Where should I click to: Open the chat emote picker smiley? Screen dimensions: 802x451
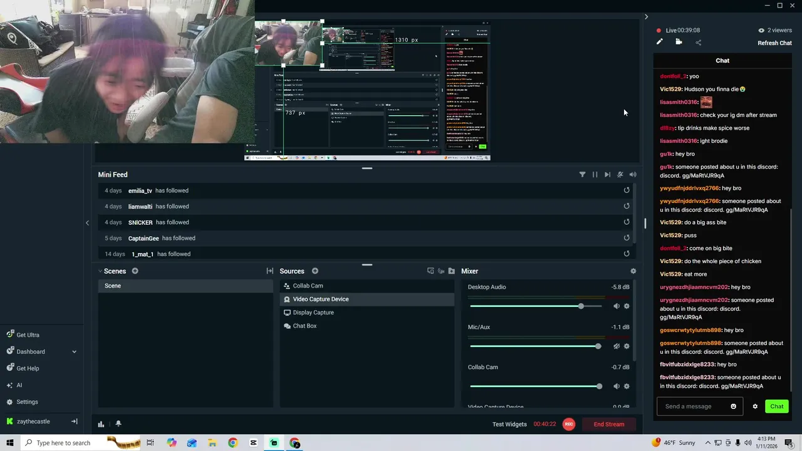click(734, 407)
